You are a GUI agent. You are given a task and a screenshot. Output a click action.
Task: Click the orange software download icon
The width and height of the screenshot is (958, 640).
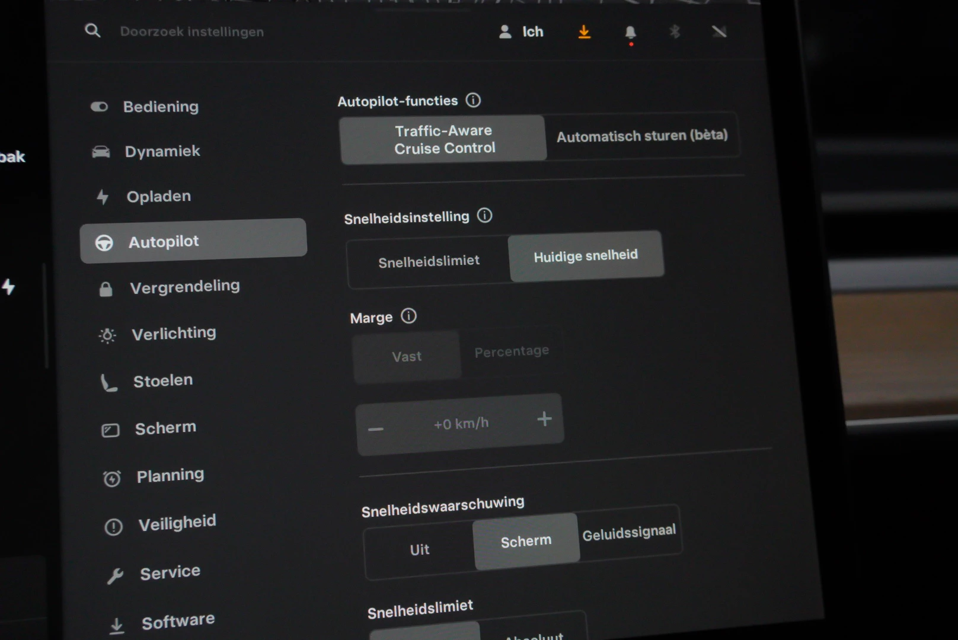pyautogui.click(x=584, y=32)
